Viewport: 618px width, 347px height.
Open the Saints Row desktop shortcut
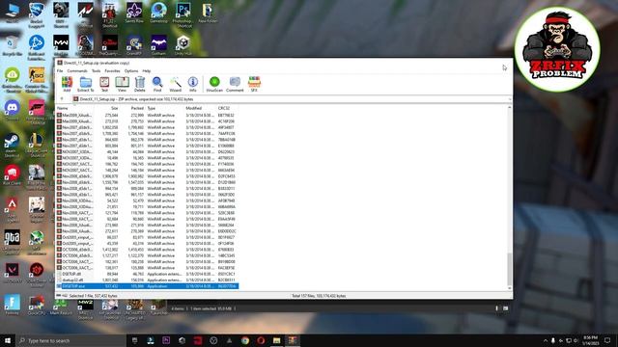click(x=134, y=13)
